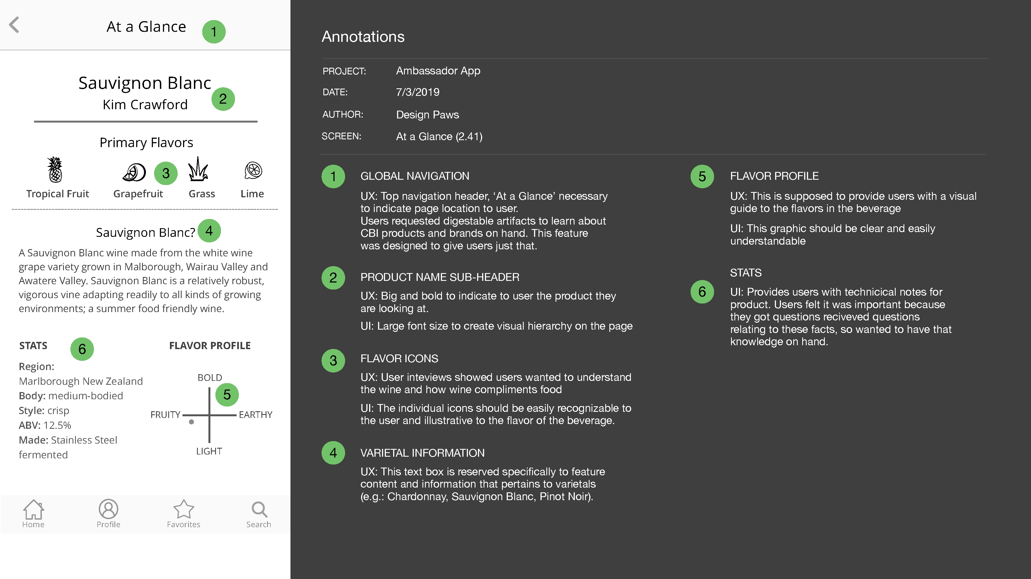Click the 'Primary Flavors' section heading

146,143
